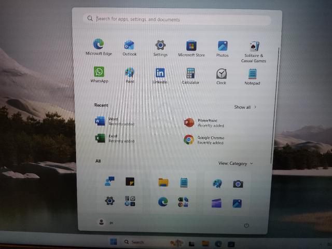Screen dimensions: 332x249
Task: Open the LinkedIn app
Action: point(160,76)
